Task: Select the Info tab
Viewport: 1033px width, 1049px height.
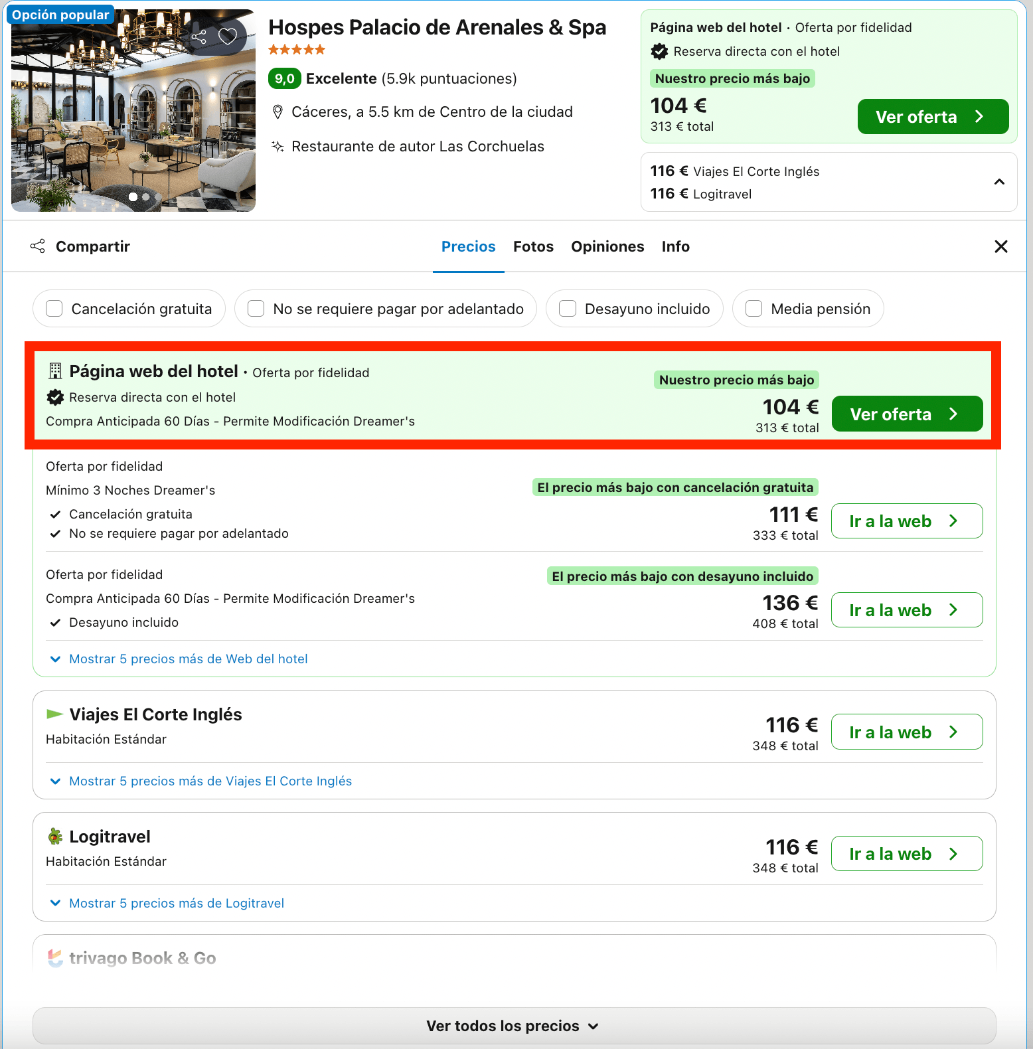Action: coord(675,246)
